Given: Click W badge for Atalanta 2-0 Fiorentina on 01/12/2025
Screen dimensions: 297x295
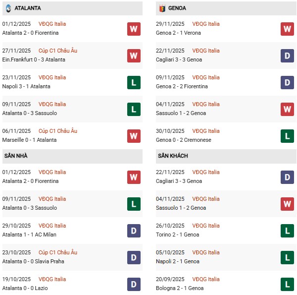Looking at the screenshot, I should [x=134, y=29].
